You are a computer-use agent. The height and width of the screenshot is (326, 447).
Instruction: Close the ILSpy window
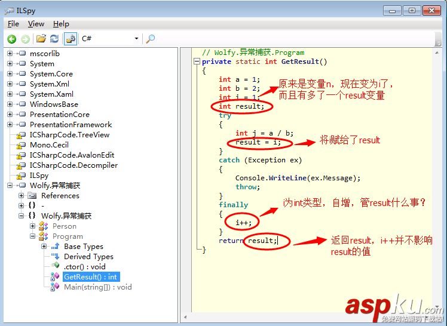[431, 11]
